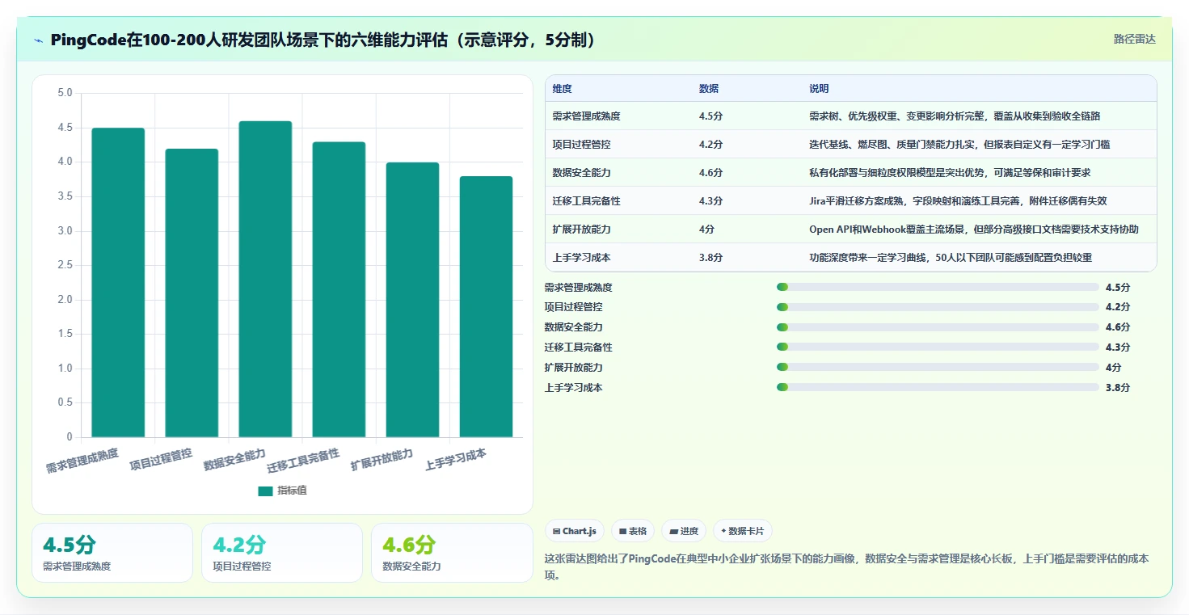The height and width of the screenshot is (615, 1189).
Task: Click the 5.0 y-axis tick label
Action: click(x=65, y=94)
